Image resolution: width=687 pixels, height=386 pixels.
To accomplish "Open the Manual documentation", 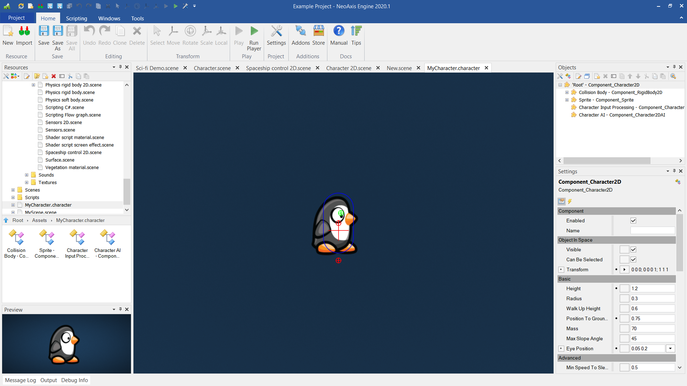I will click(338, 34).
